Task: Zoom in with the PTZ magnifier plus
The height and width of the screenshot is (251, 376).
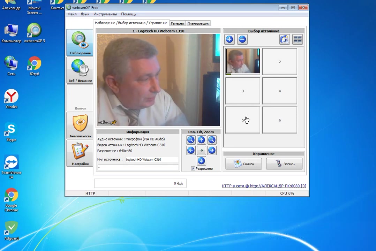Action: (x=212, y=140)
